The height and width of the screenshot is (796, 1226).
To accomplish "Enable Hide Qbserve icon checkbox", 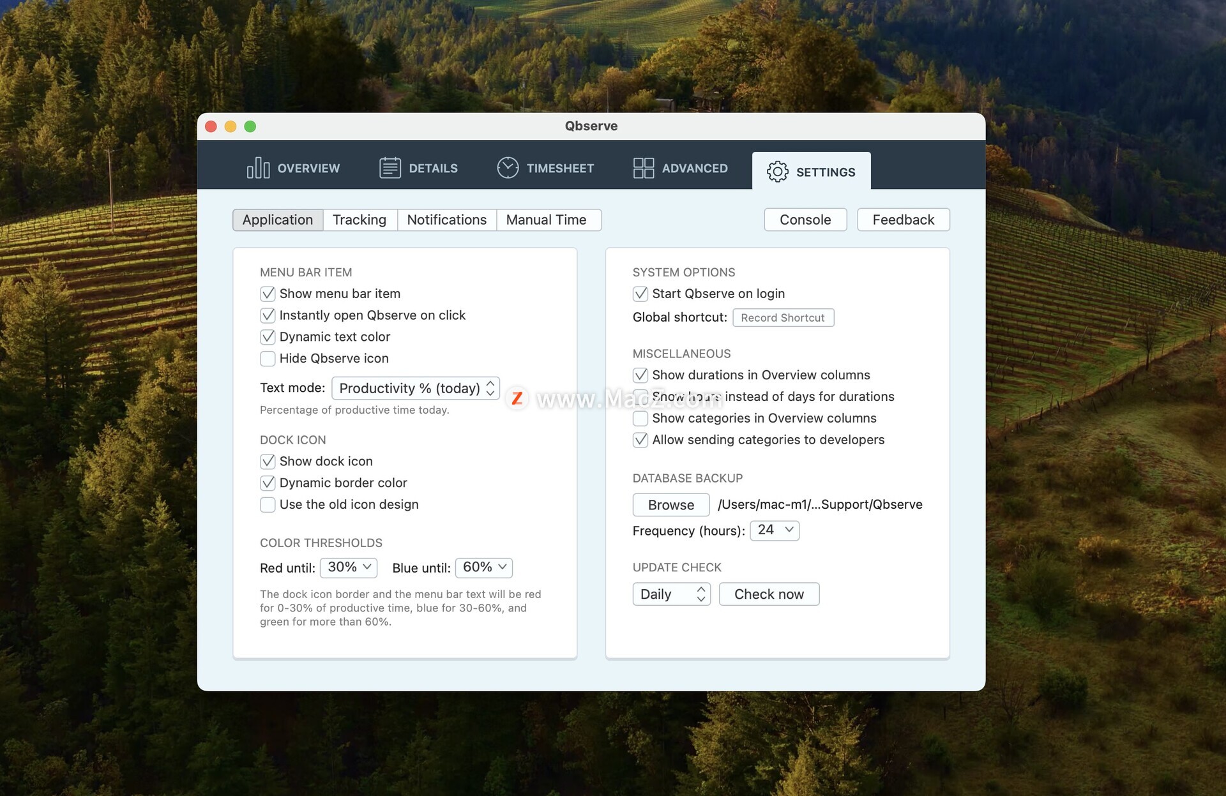I will (x=268, y=359).
